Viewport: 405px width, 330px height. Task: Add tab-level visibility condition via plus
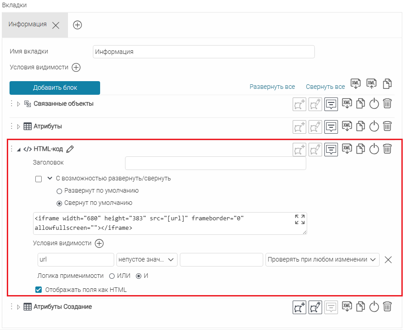[x=76, y=68]
